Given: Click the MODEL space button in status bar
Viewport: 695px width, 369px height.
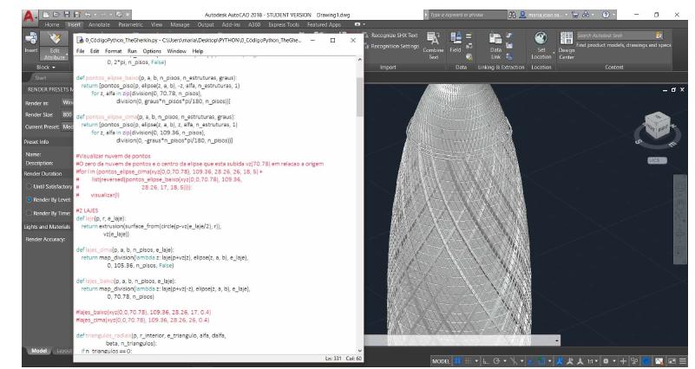Looking at the screenshot, I should 441,361.
